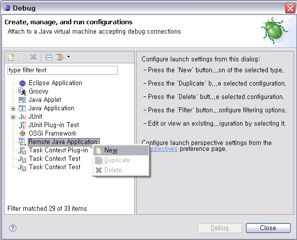Viewport: 297px width, 240px height.
Task: Select Groovy label in tree
Action: point(39,92)
